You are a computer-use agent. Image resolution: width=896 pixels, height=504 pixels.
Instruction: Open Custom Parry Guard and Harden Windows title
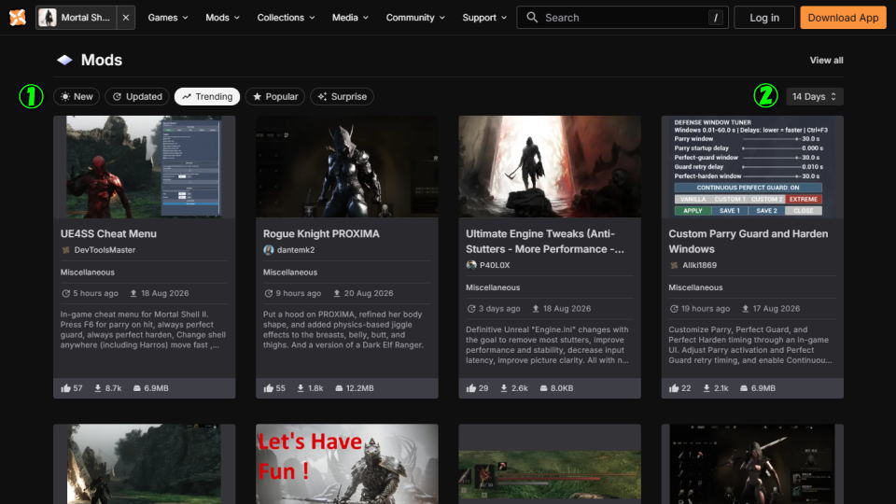point(748,241)
